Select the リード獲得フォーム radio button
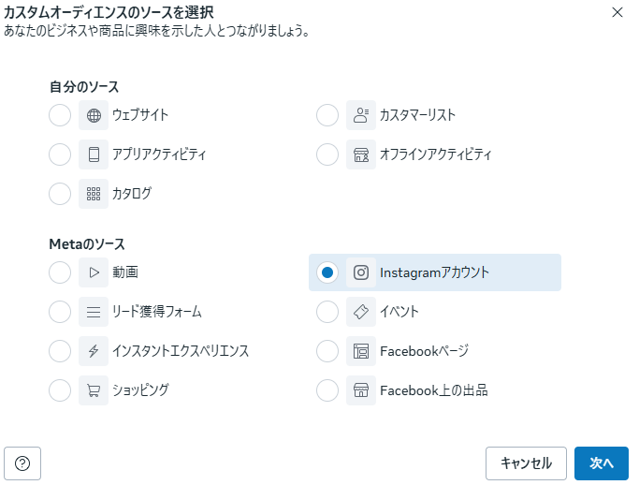The height and width of the screenshot is (485, 639). (x=60, y=312)
